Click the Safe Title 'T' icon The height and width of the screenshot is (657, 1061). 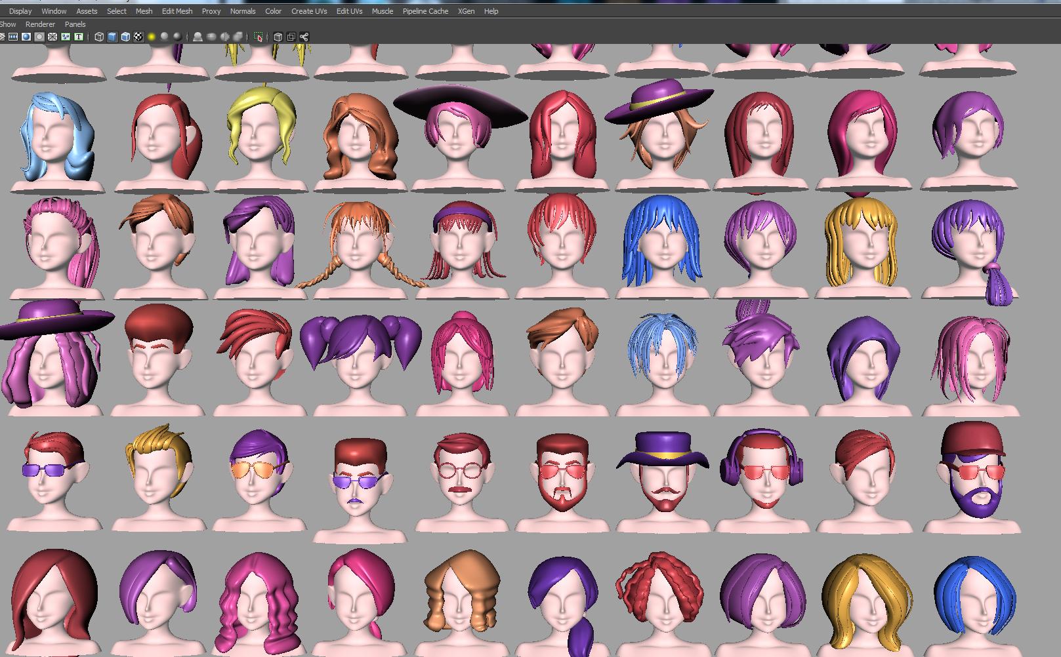79,37
